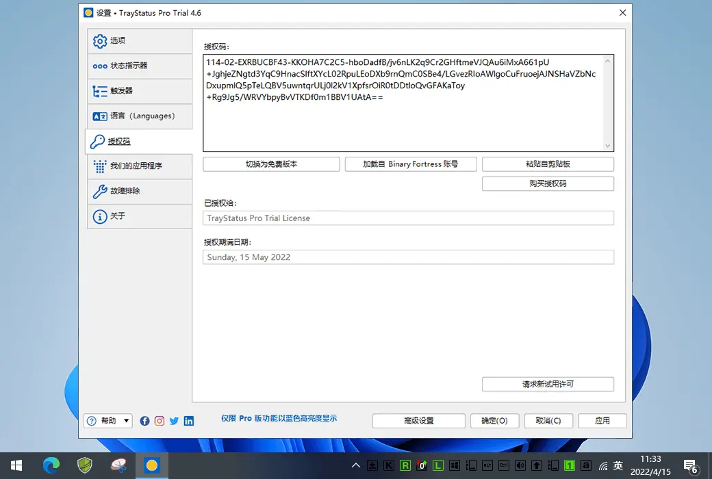Click the green 1 Num Lock indicator
The width and height of the screenshot is (712, 479).
(570, 465)
